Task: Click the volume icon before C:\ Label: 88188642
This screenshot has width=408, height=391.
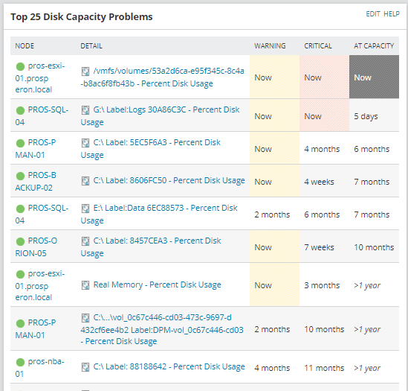Action: 85,367
